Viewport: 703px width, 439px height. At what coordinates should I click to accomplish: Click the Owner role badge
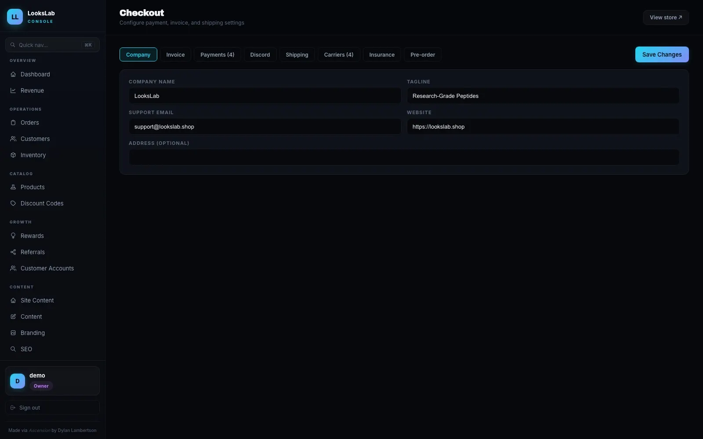tap(41, 386)
